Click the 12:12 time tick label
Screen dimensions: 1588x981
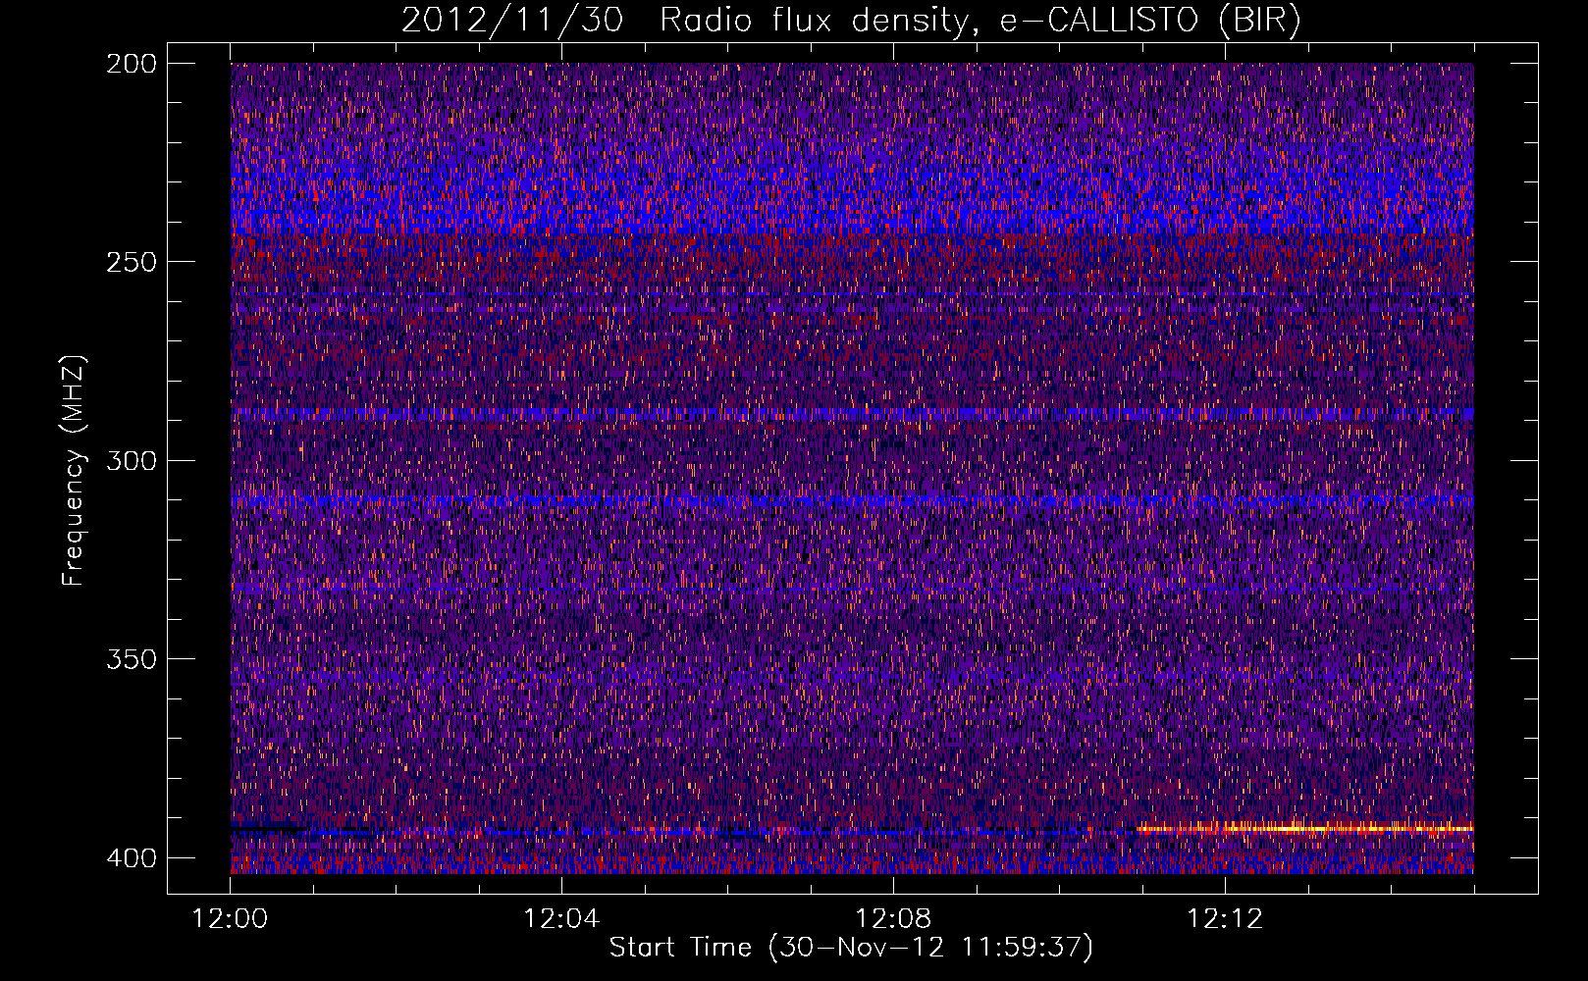pos(1225,919)
